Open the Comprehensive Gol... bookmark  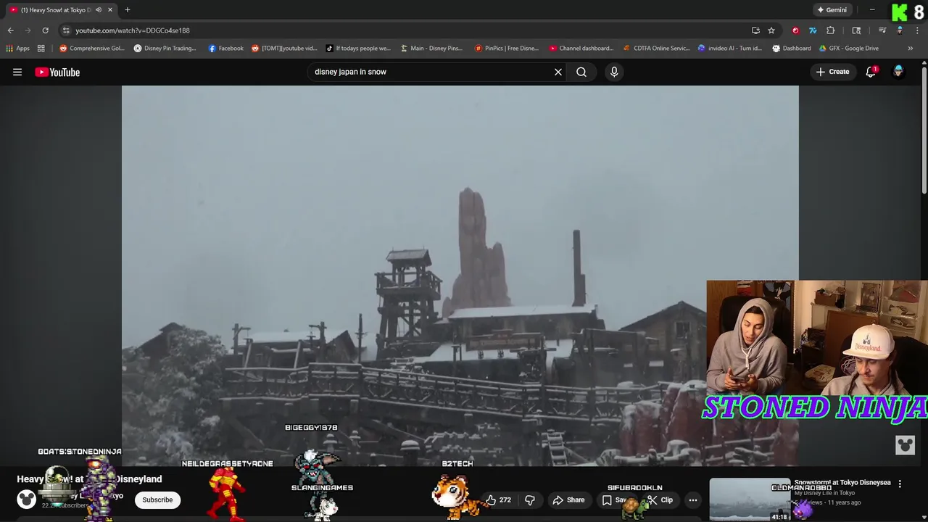[92, 49]
